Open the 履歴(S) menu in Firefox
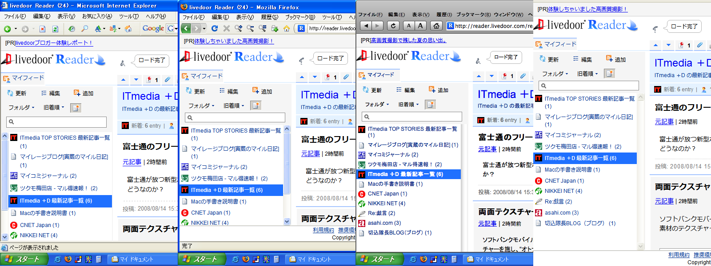 pyautogui.click(x=269, y=17)
